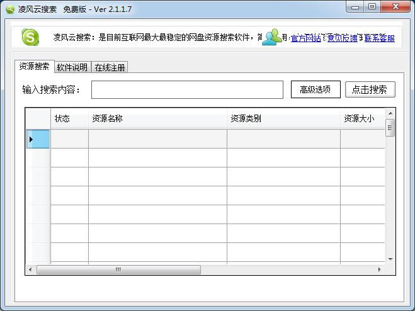Open the 意见反馈 link
The height and width of the screenshot is (311, 415).
coord(343,38)
